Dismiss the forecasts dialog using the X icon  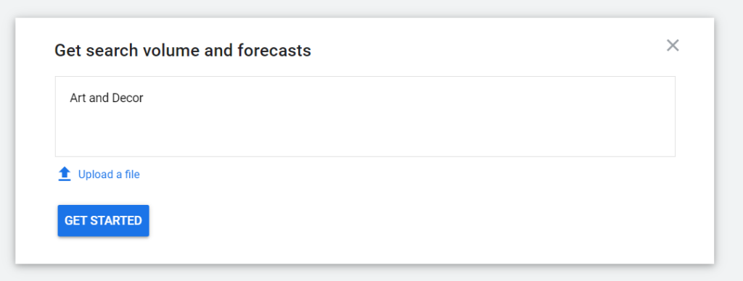point(673,46)
